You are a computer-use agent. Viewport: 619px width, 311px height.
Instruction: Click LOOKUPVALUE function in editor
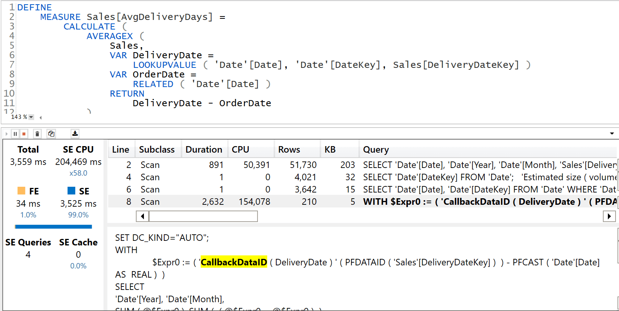tap(165, 65)
